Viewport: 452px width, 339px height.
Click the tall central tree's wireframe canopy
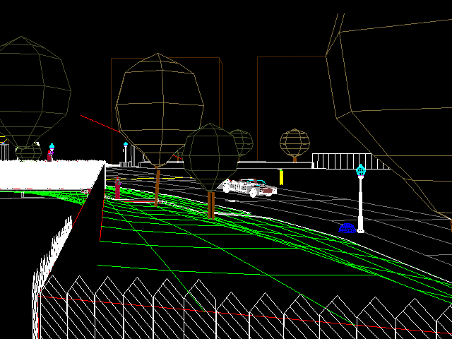159,109
